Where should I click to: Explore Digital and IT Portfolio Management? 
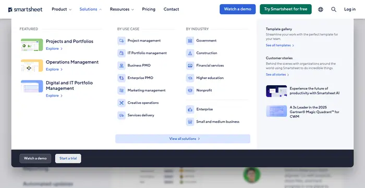pyautogui.click(x=54, y=96)
